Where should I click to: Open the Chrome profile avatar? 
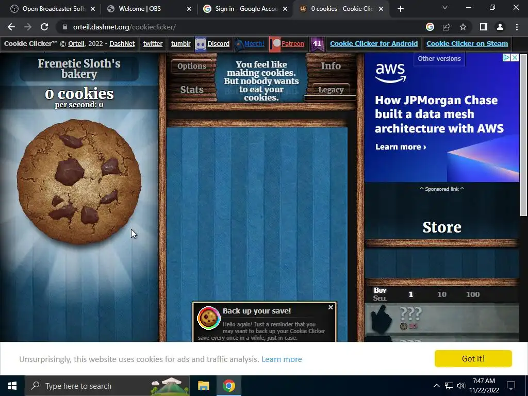(x=500, y=27)
